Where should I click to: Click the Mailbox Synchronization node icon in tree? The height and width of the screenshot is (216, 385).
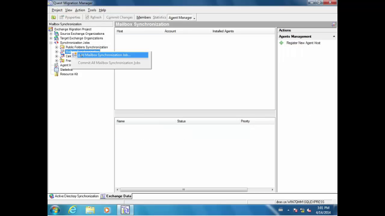tap(63, 52)
